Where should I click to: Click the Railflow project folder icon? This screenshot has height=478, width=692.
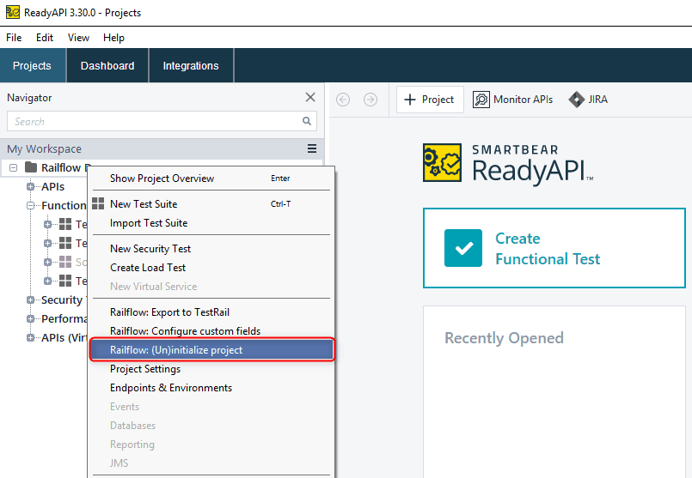[31, 167]
